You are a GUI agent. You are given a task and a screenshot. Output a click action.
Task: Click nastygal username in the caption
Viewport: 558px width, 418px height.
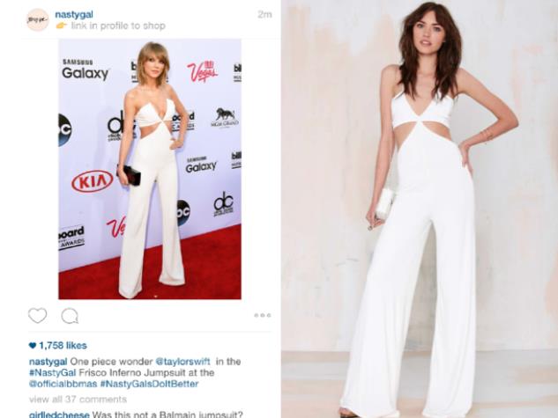pyautogui.click(x=48, y=362)
